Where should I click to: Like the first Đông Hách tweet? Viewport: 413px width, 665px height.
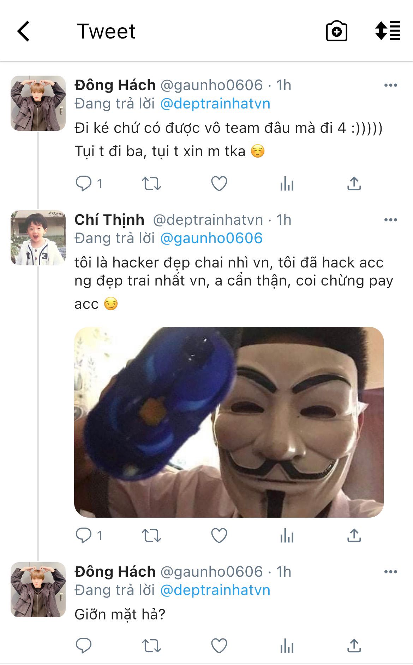coord(219,184)
